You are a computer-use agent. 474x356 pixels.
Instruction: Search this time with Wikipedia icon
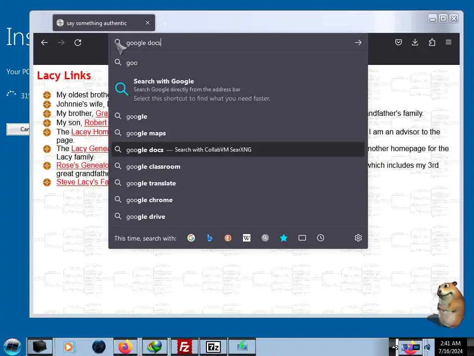click(x=247, y=238)
